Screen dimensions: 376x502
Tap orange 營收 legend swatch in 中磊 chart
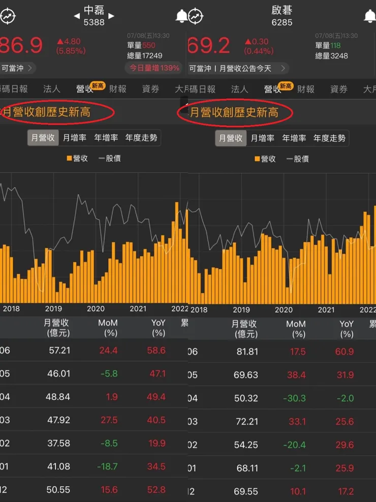69,158
